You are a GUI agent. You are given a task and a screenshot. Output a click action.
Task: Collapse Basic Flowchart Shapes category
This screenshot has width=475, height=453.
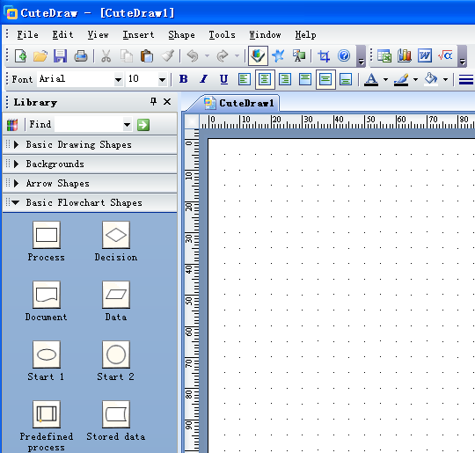point(90,202)
